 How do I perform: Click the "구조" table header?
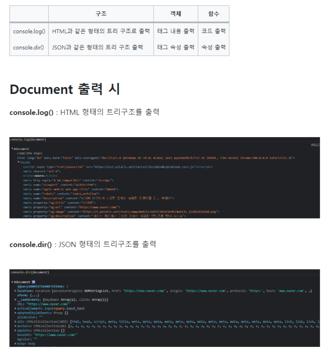point(101,14)
